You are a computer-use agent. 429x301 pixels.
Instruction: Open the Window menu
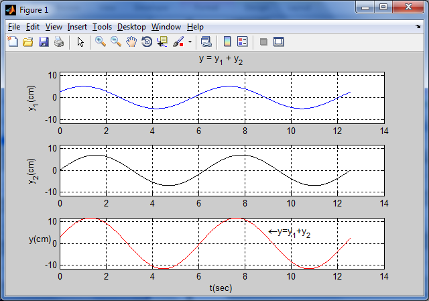[166, 27]
